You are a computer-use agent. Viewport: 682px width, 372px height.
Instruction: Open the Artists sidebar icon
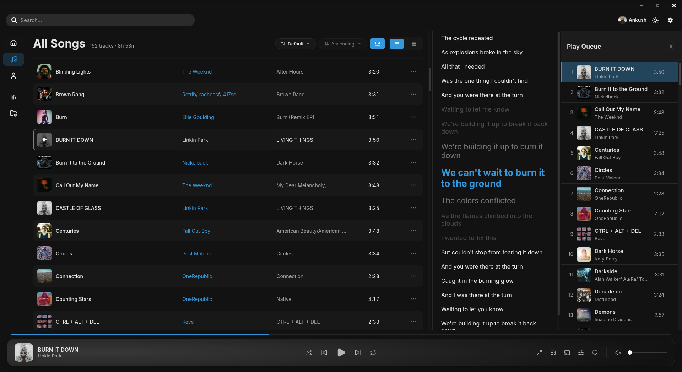coord(13,76)
